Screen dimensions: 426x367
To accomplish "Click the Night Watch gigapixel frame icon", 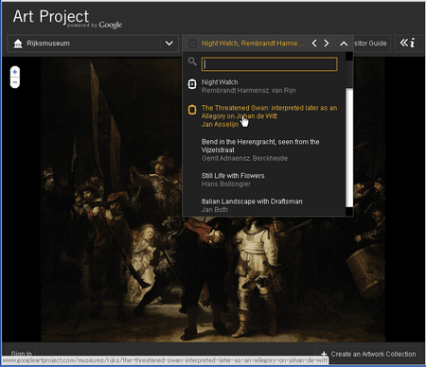I will click(192, 84).
